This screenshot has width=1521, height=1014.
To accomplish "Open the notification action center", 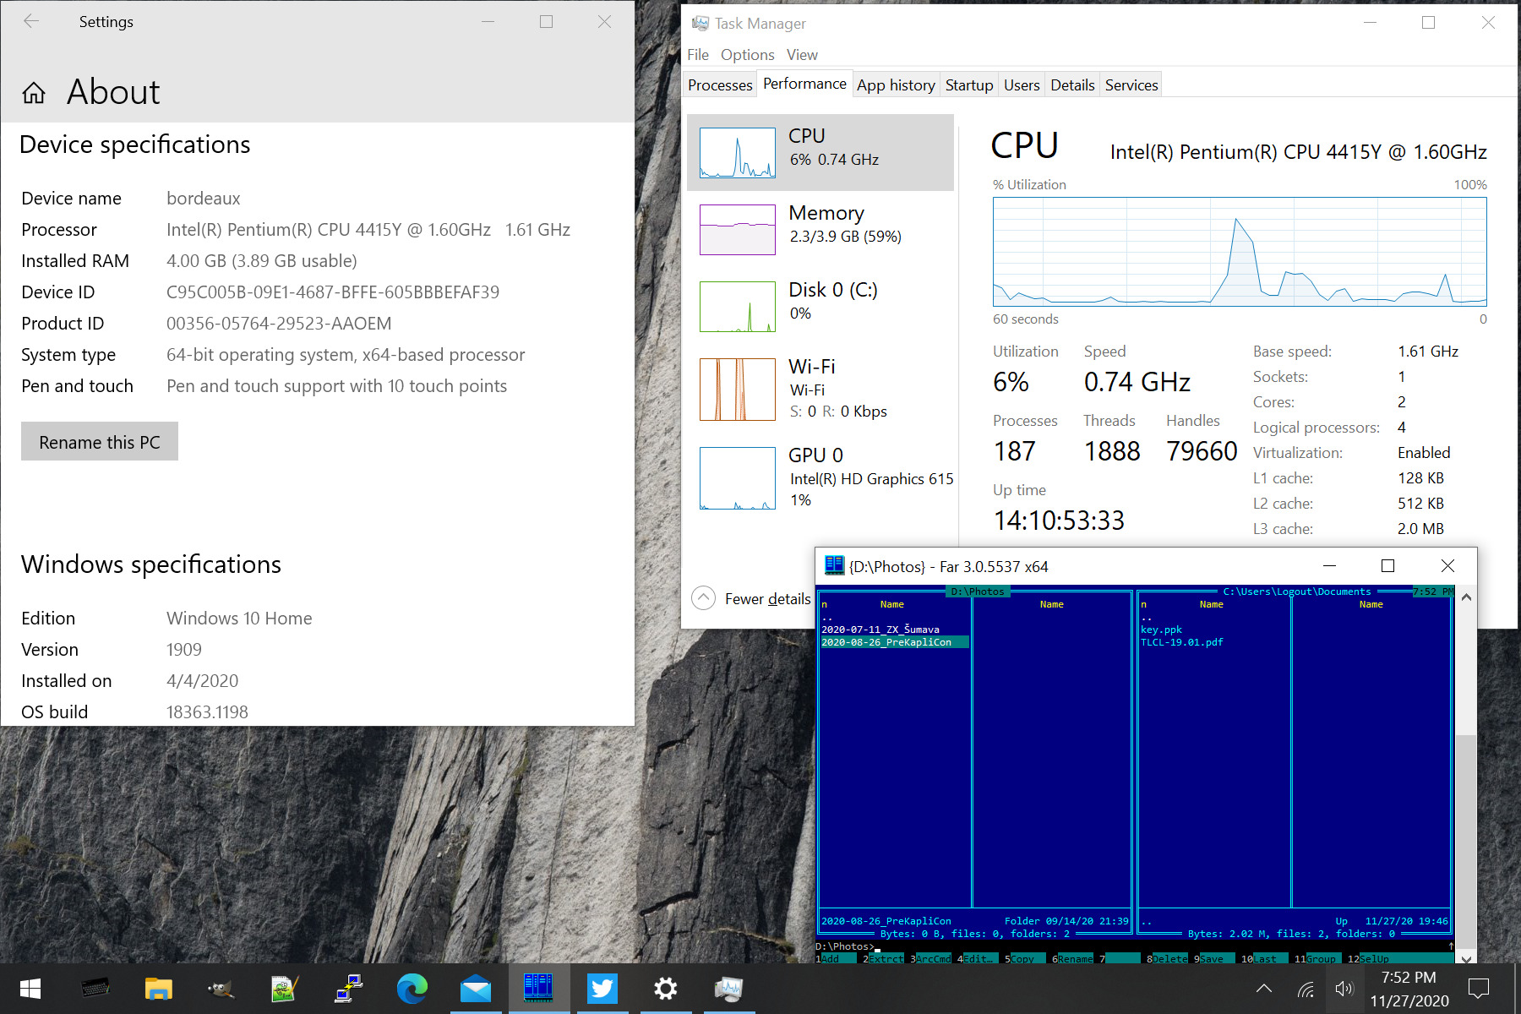I will [x=1479, y=989].
